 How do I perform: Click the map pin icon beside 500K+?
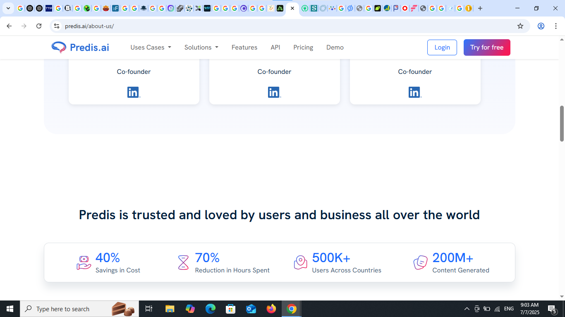pos(301,263)
